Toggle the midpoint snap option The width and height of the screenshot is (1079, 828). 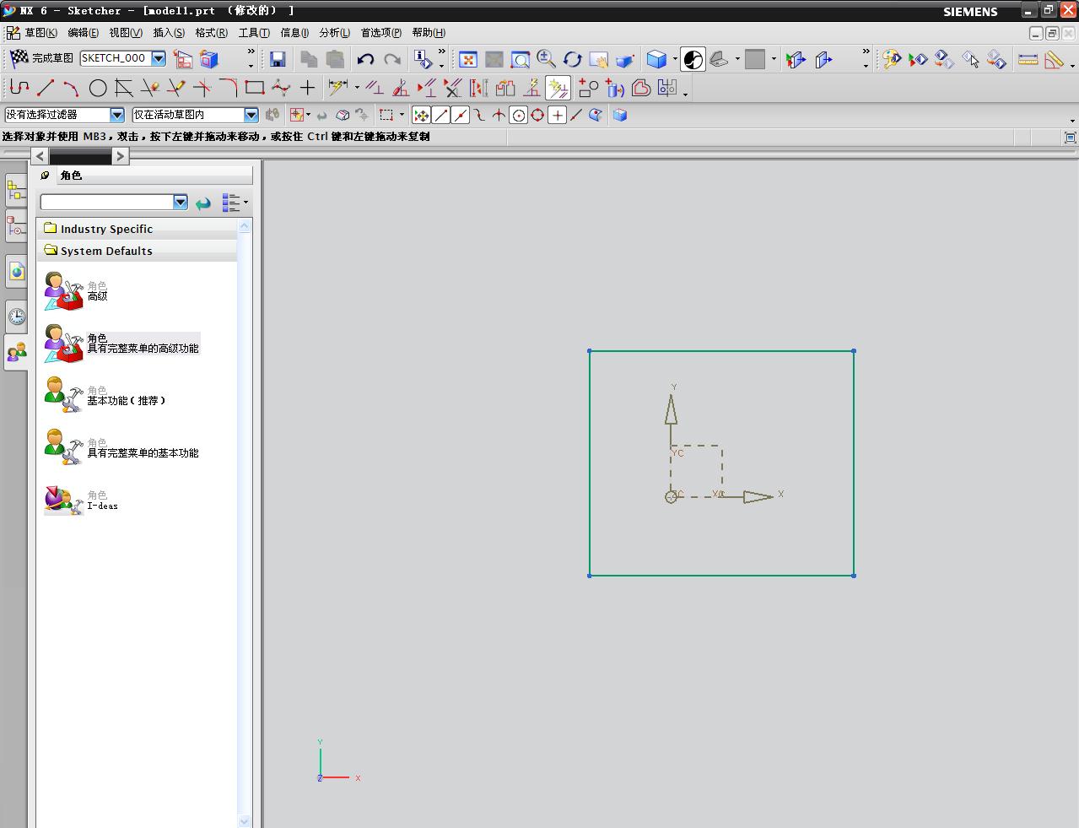(x=460, y=116)
